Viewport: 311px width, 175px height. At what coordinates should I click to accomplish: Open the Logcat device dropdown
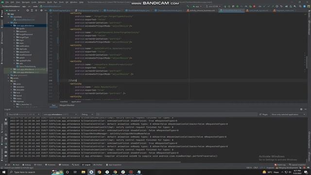[22, 115]
